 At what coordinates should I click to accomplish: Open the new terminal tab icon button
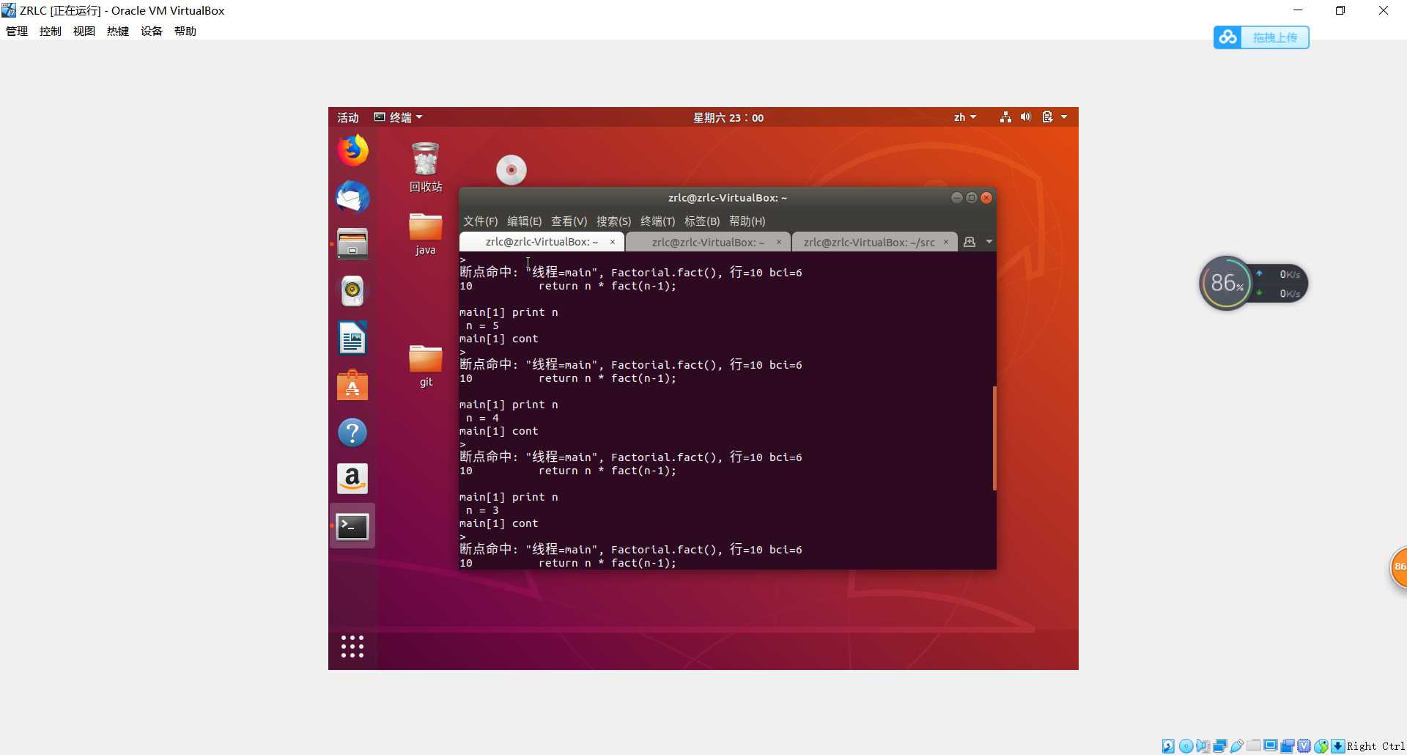(x=970, y=242)
